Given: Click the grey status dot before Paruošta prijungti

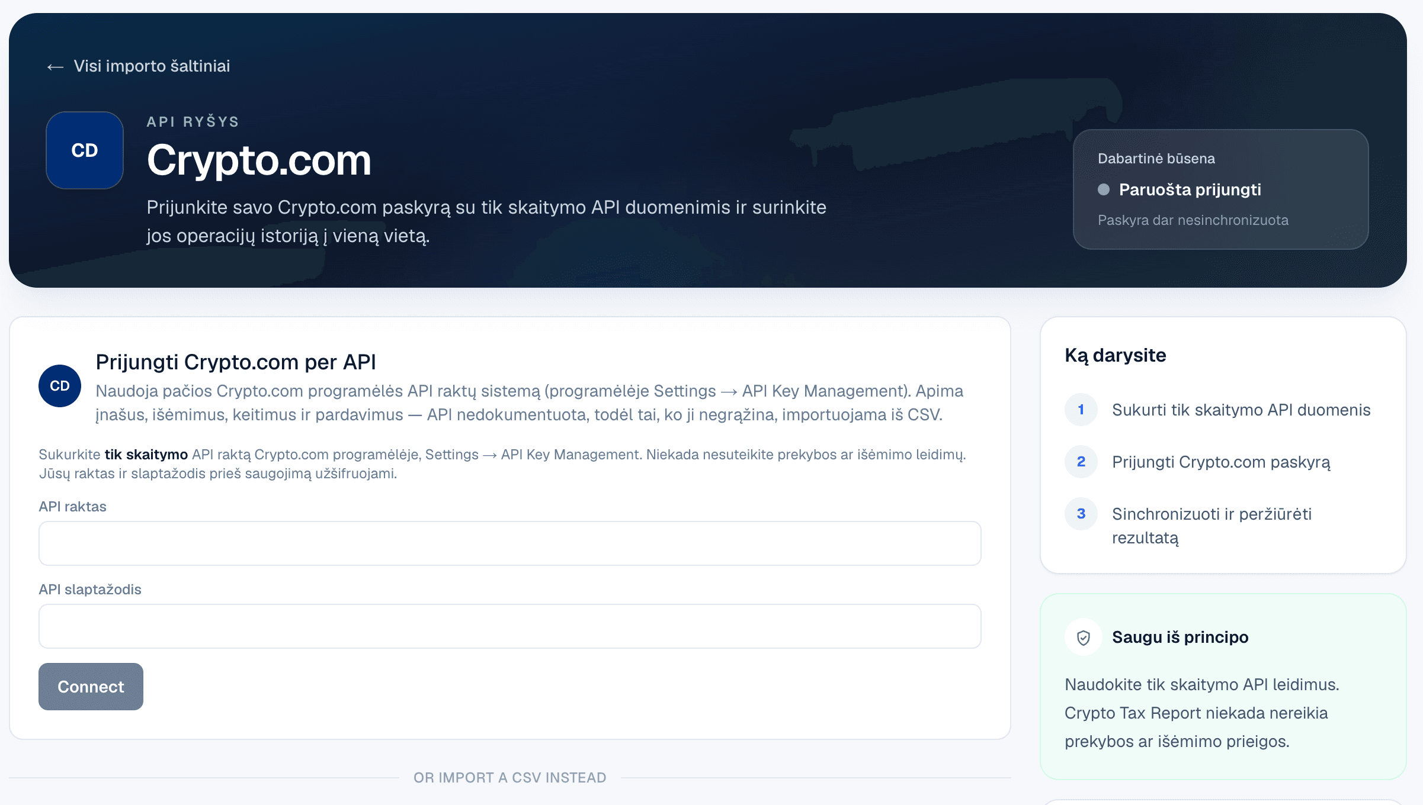Looking at the screenshot, I should point(1104,189).
